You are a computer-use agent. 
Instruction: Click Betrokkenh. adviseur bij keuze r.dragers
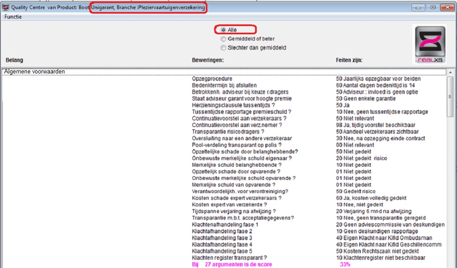(240, 92)
